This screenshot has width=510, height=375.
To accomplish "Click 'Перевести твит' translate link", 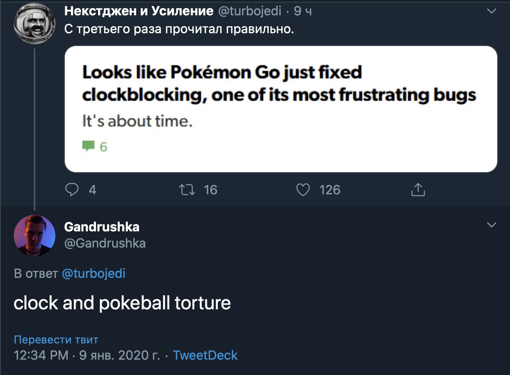I will pyautogui.click(x=56, y=340).
